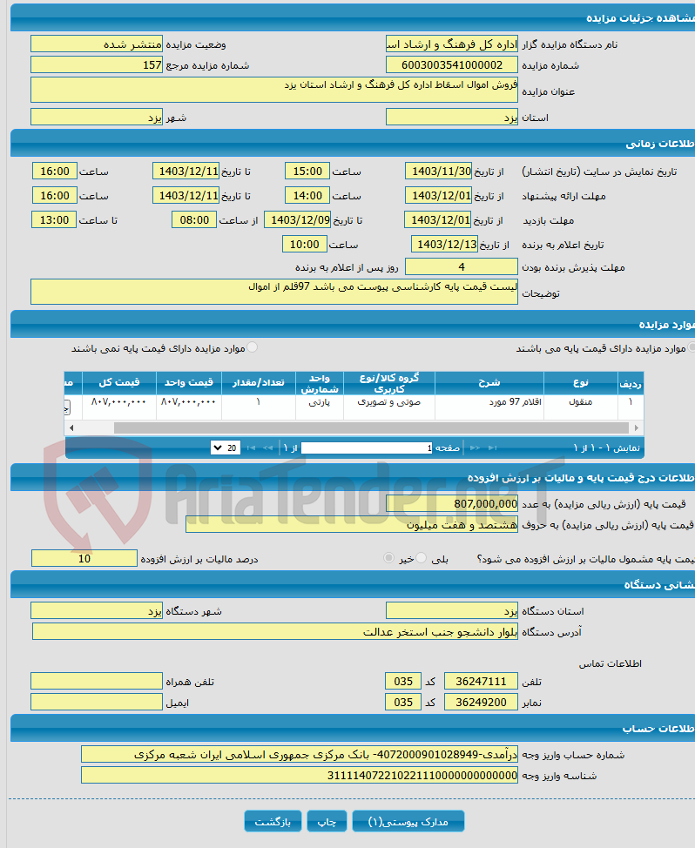Image resolution: width=695 pixels, height=848 pixels.
Task: Click visit start hour 08:00 field
Action: [x=194, y=220]
